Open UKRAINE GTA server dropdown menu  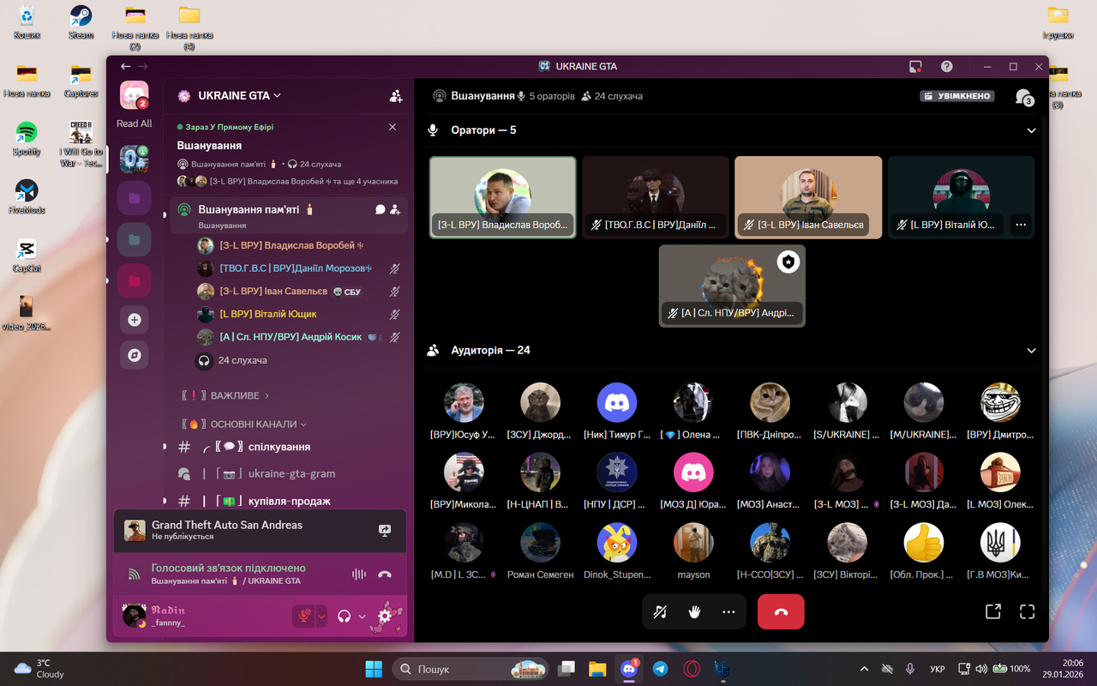(239, 96)
